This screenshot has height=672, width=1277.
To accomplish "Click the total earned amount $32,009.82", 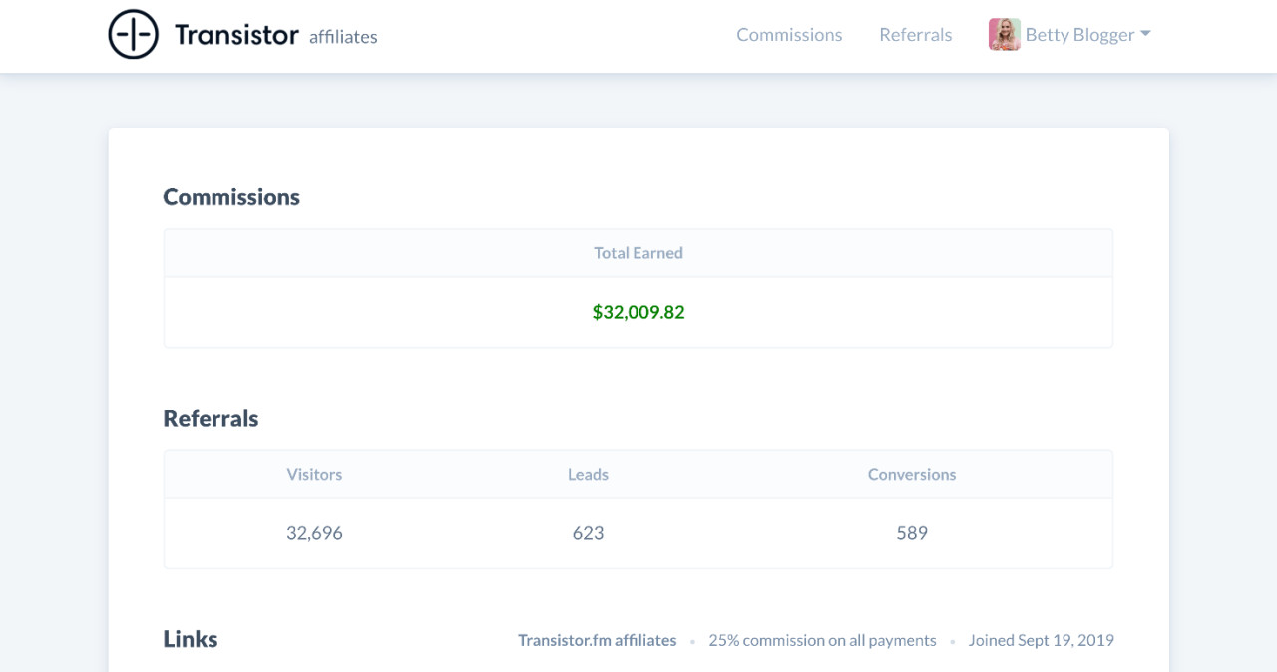I will point(638,312).
